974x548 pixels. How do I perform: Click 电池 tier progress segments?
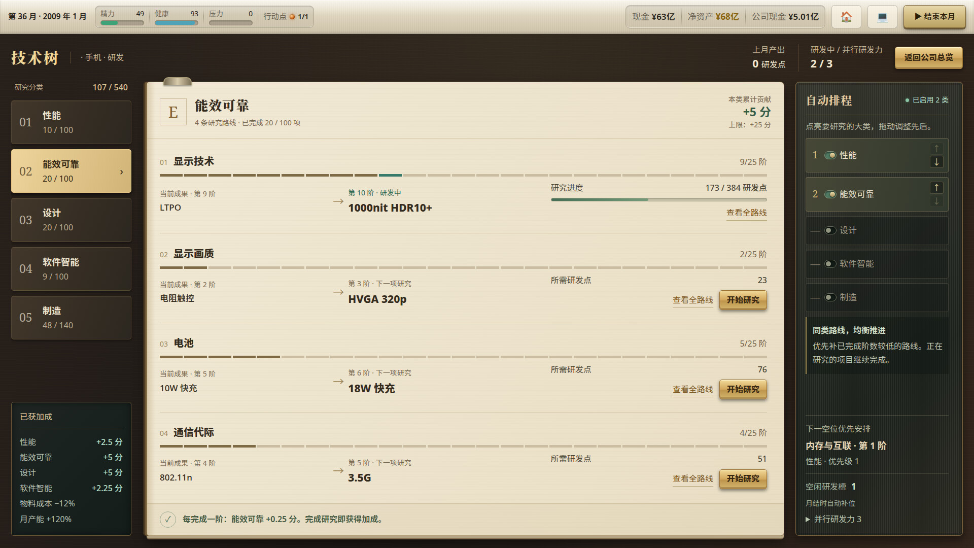click(x=463, y=357)
